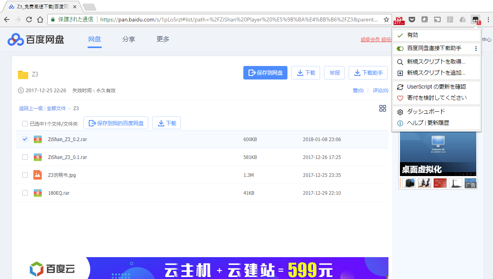The height and width of the screenshot is (279, 493).
Task: Switch to grid view icon
Action: coord(382,108)
